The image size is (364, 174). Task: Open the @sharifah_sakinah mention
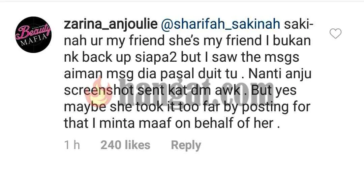(220, 25)
